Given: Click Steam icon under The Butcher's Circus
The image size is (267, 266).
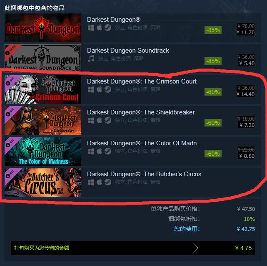Looking at the screenshot, I should (x=108, y=182).
